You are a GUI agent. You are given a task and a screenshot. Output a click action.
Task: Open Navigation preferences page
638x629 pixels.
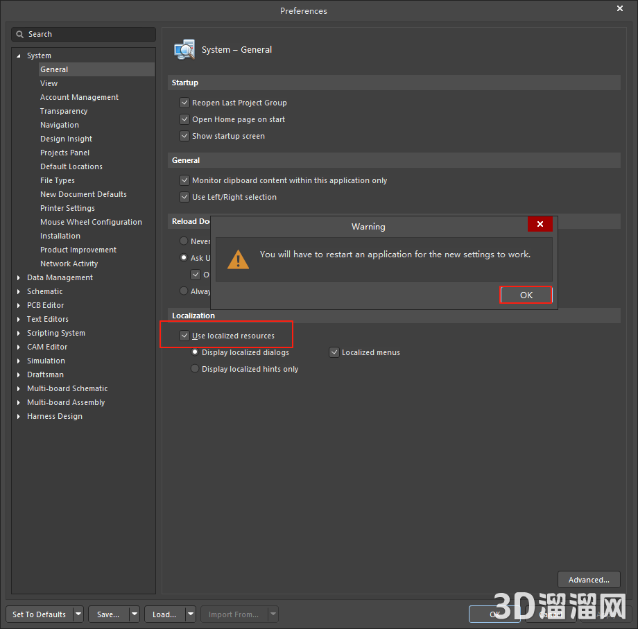60,125
